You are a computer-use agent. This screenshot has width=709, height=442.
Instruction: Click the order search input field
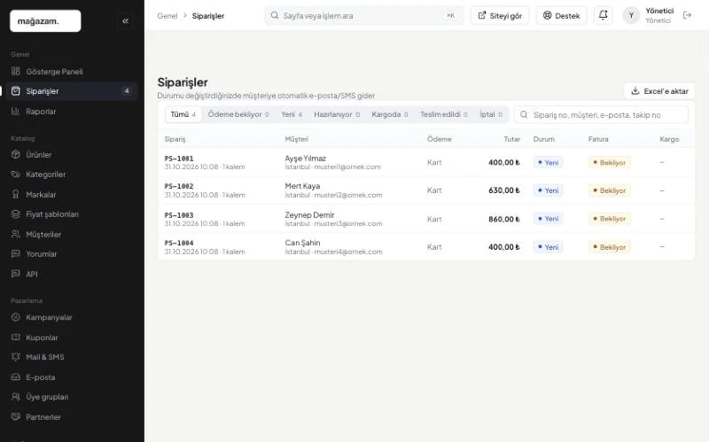(602, 115)
